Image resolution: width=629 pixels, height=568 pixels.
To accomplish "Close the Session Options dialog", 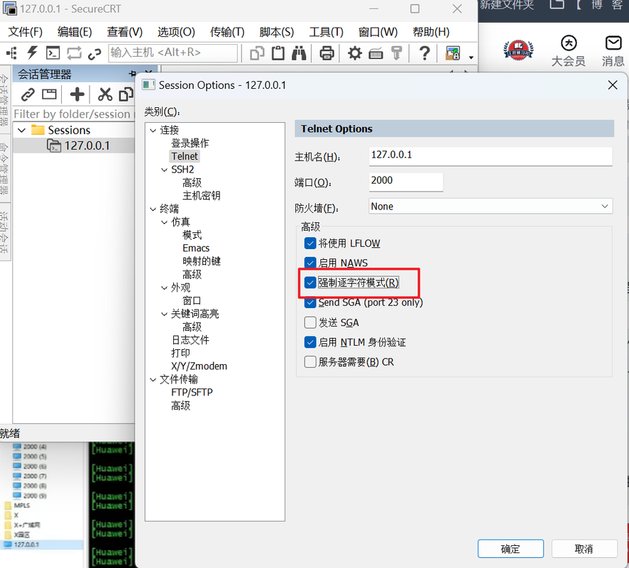I will coord(613,85).
